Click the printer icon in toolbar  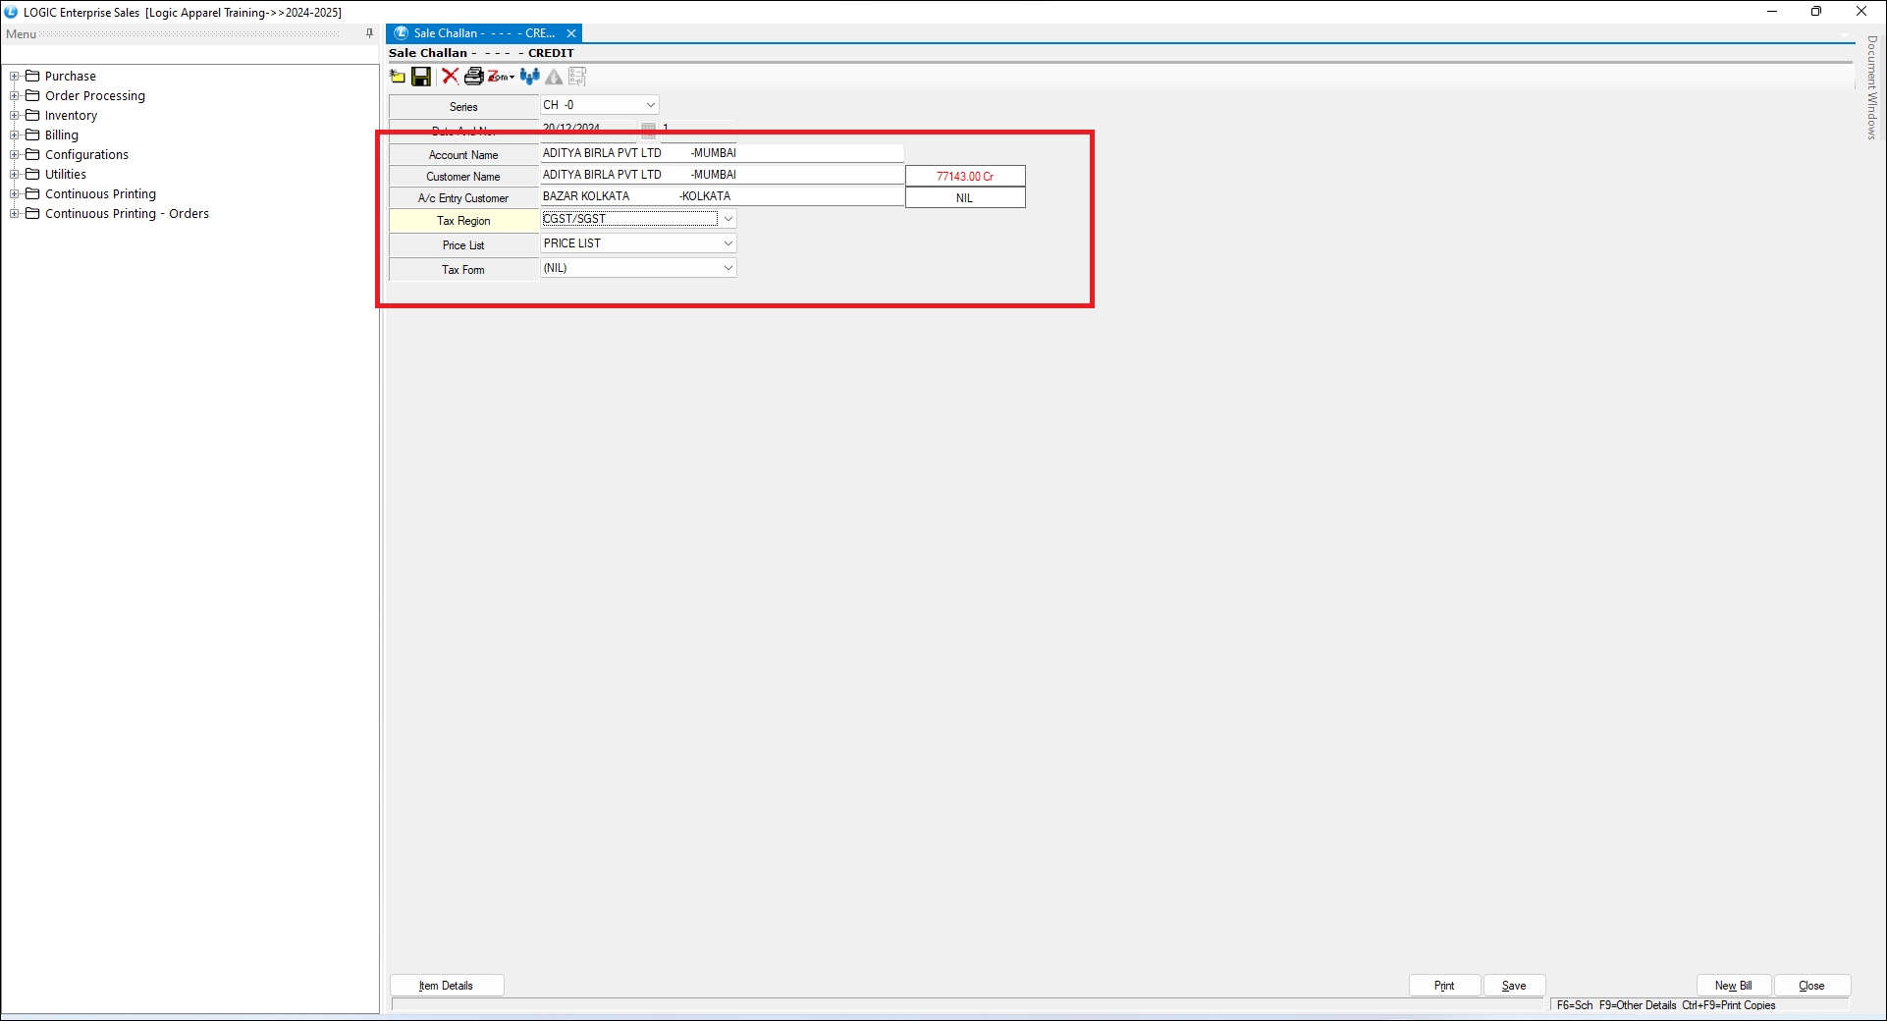[x=473, y=77]
